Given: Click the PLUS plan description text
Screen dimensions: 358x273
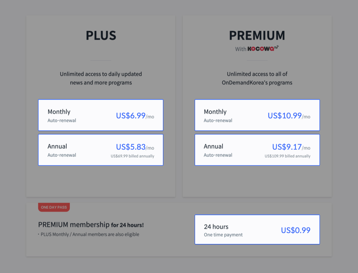Looking at the screenshot, I should tap(101, 78).
